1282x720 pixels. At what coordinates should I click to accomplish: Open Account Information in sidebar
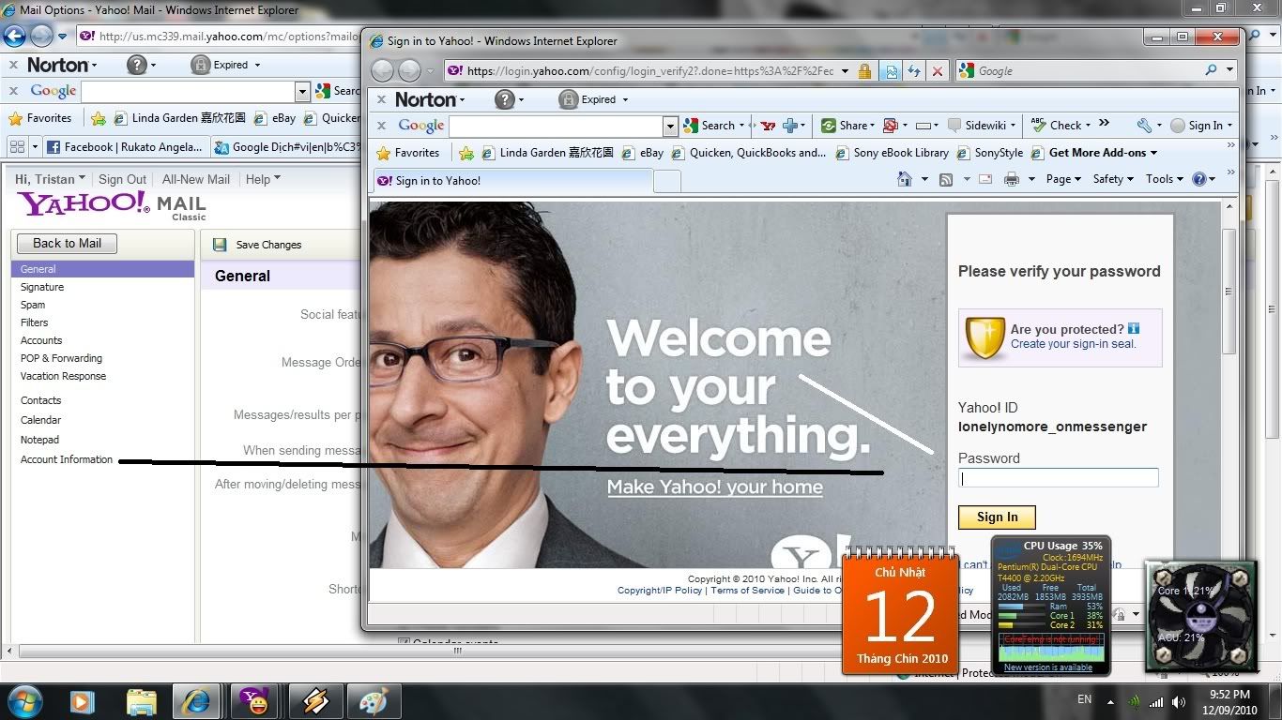[x=67, y=459]
